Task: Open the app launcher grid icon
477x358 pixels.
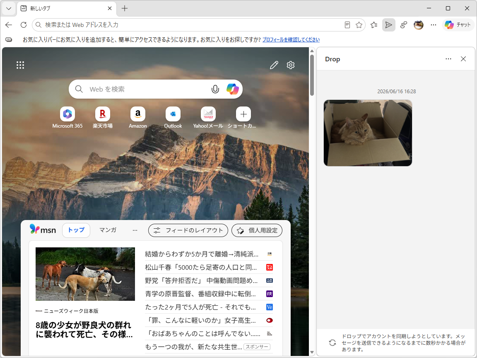Action: pyautogui.click(x=20, y=65)
